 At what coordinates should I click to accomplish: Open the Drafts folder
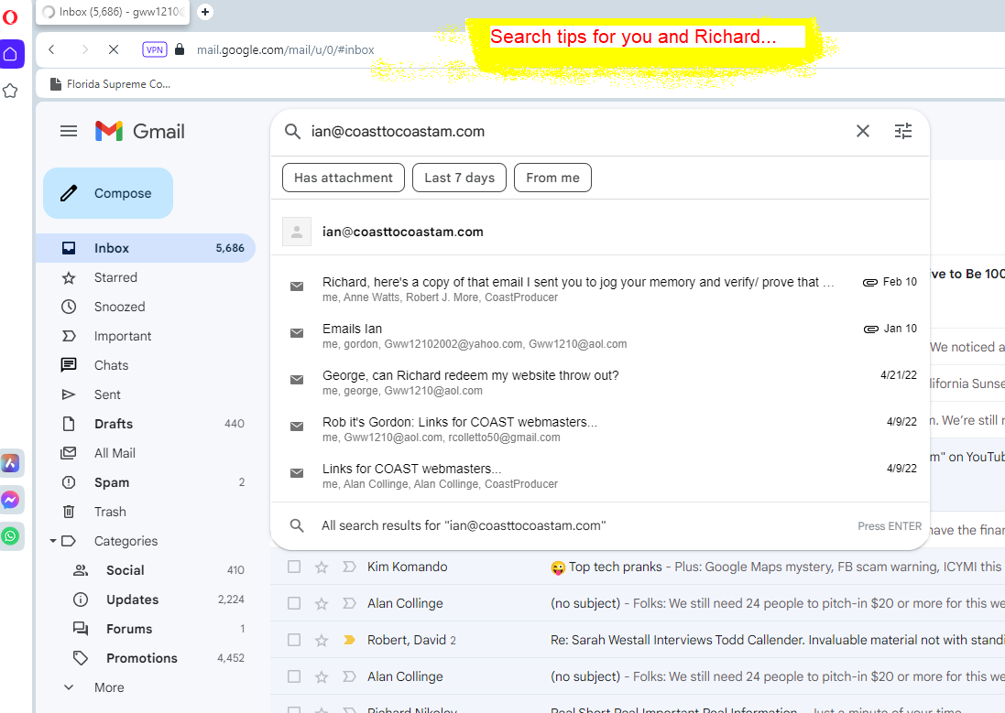146,424
